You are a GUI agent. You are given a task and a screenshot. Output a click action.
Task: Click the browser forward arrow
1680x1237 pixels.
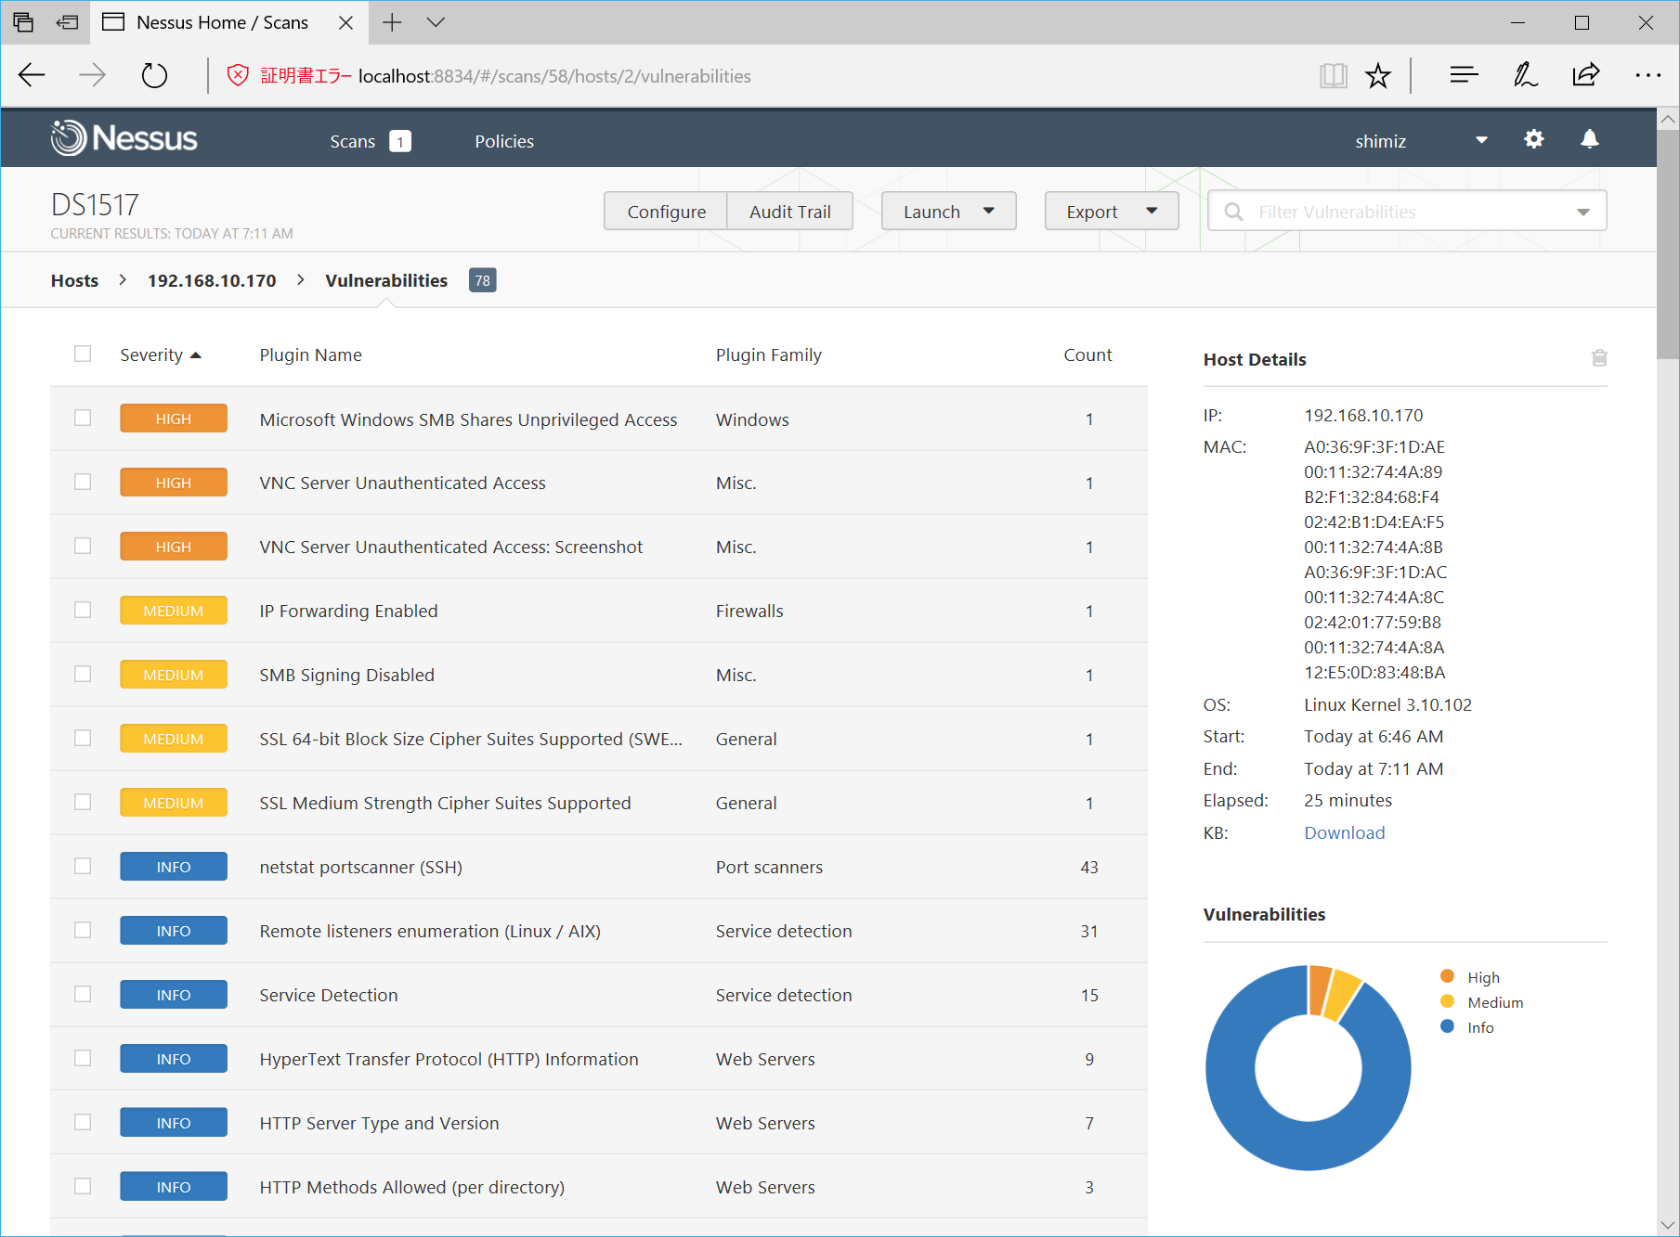[92, 75]
